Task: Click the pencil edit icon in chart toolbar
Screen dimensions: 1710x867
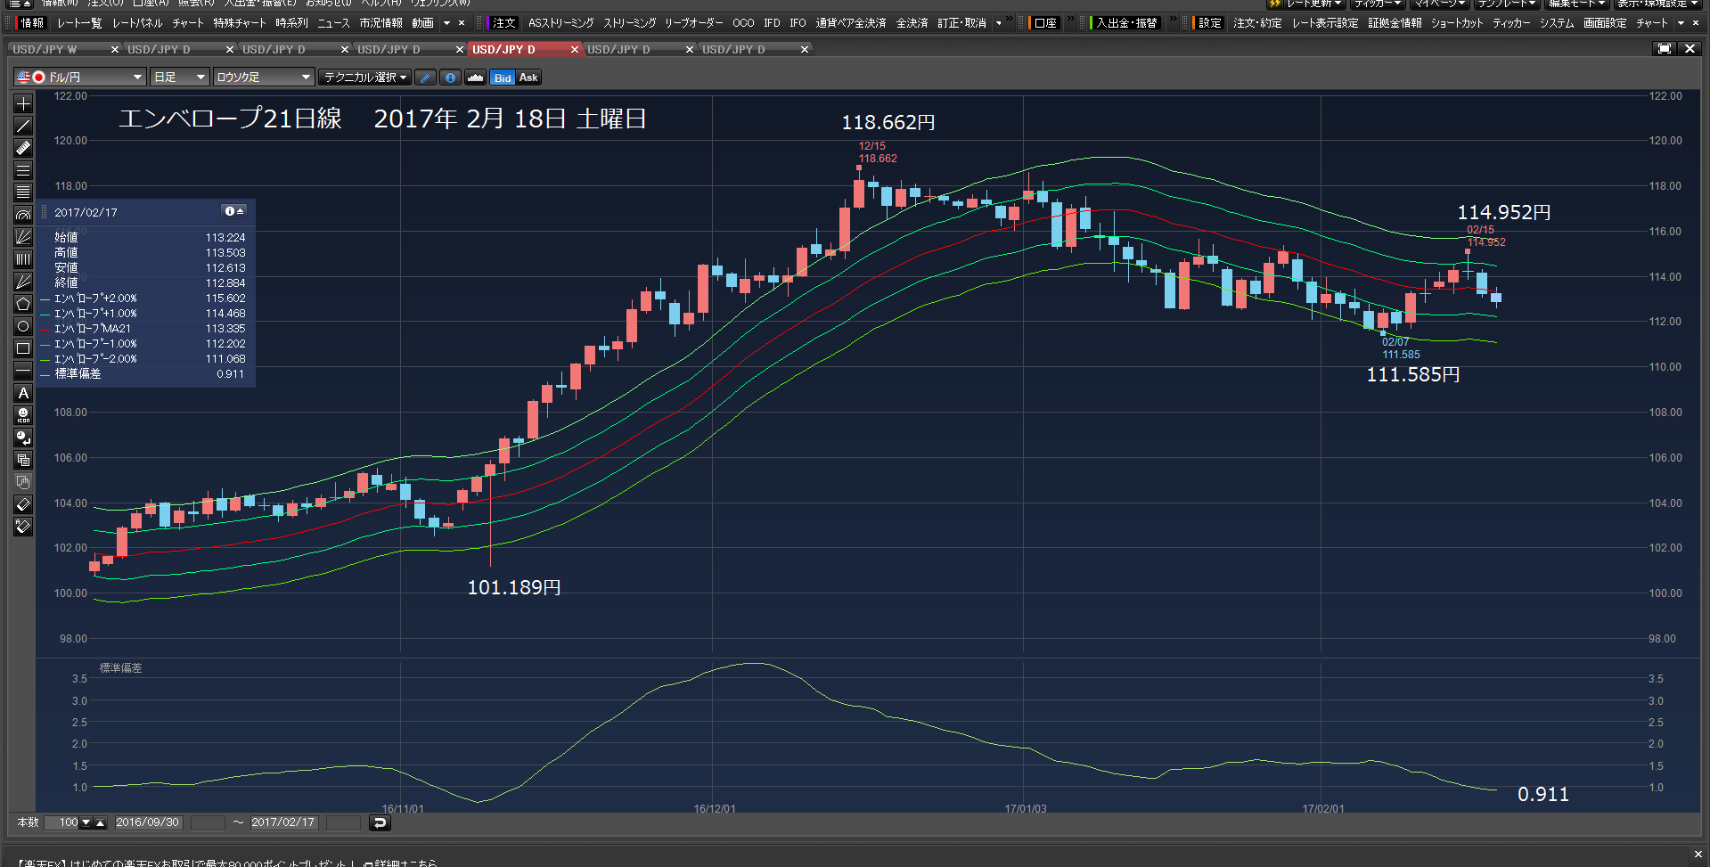Action: [426, 78]
